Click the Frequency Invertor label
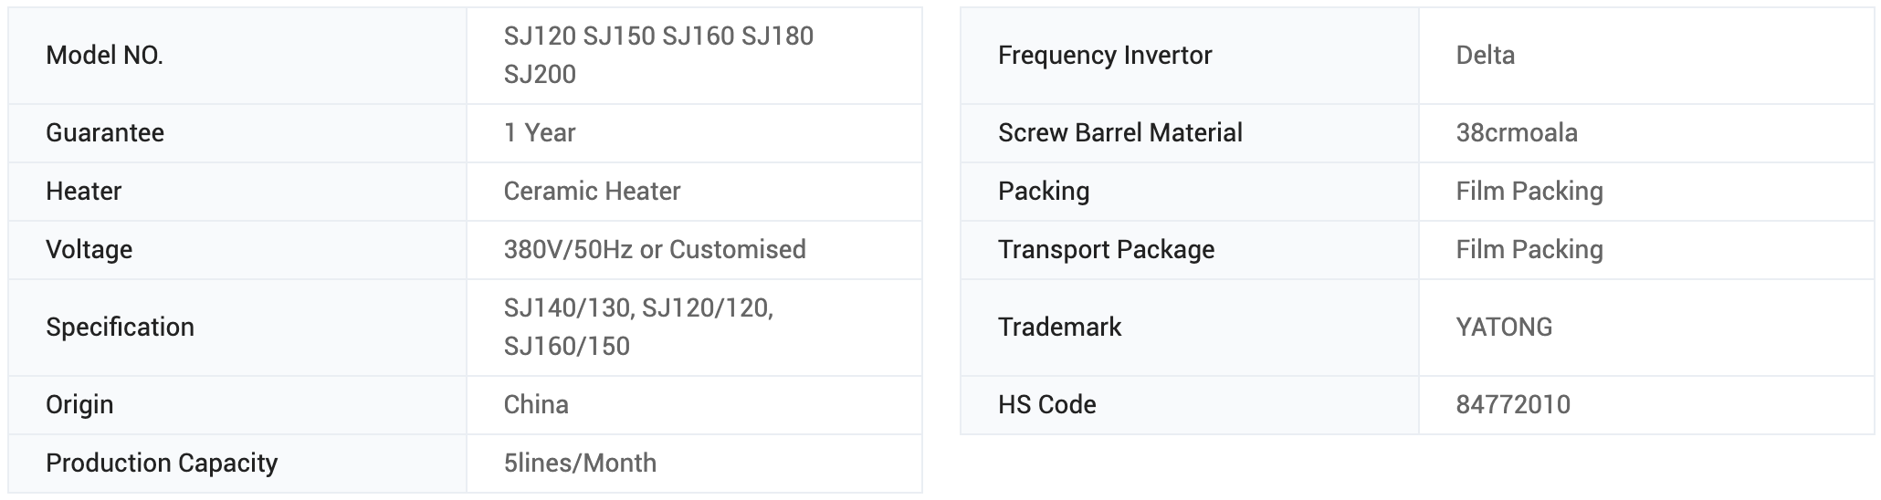This screenshot has width=1881, height=500. pyautogui.click(x=1105, y=56)
